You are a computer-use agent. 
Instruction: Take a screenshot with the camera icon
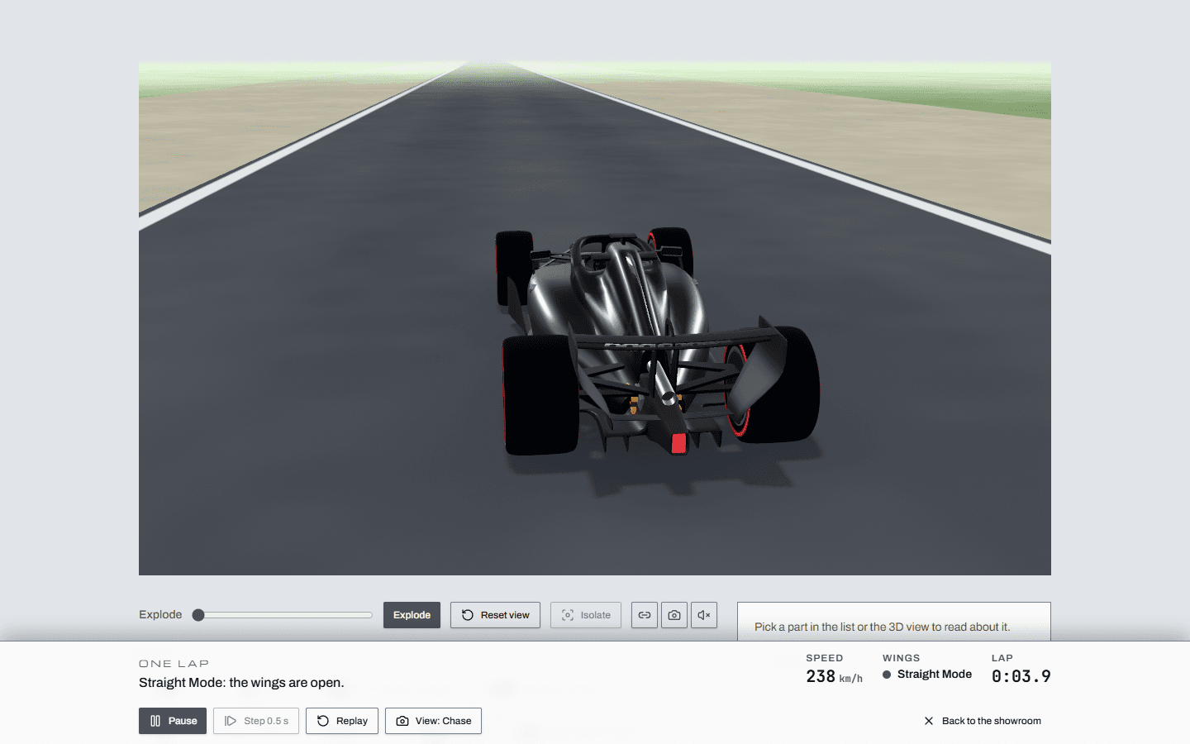[x=674, y=615]
